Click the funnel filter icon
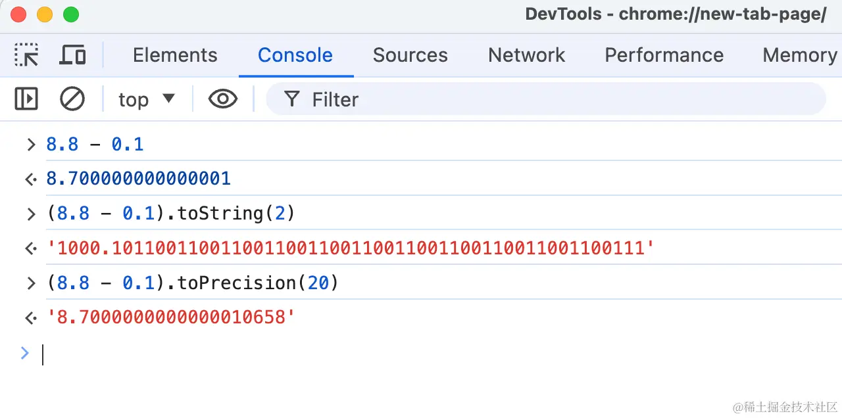This screenshot has height=418, width=842. point(291,99)
